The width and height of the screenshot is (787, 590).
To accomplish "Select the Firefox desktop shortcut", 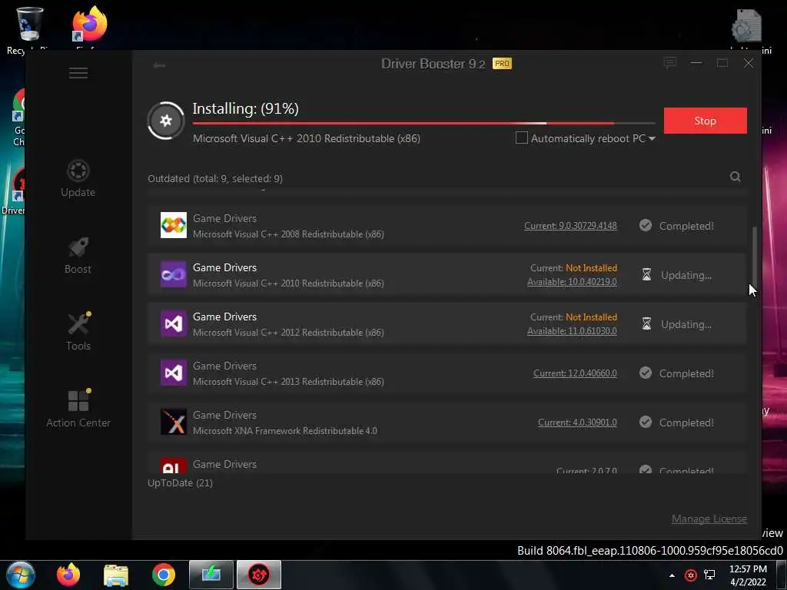I will (x=89, y=29).
